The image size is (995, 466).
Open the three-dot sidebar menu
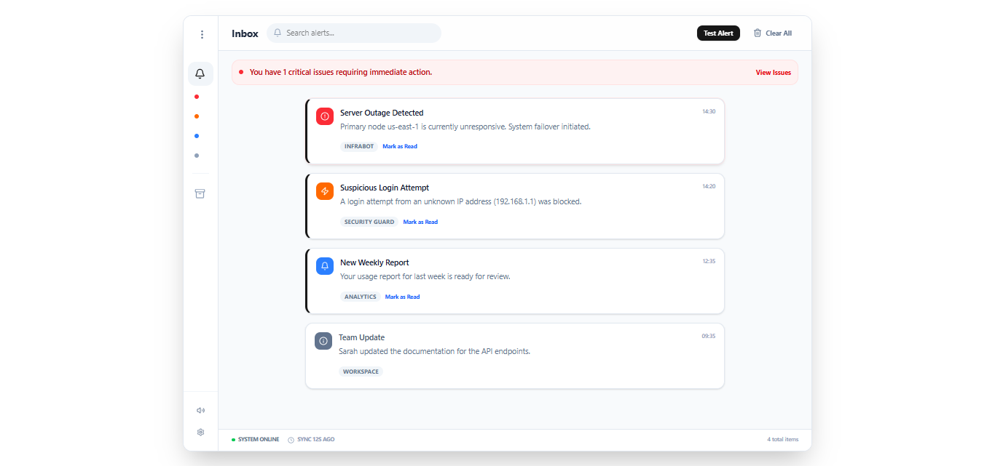pos(201,34)
